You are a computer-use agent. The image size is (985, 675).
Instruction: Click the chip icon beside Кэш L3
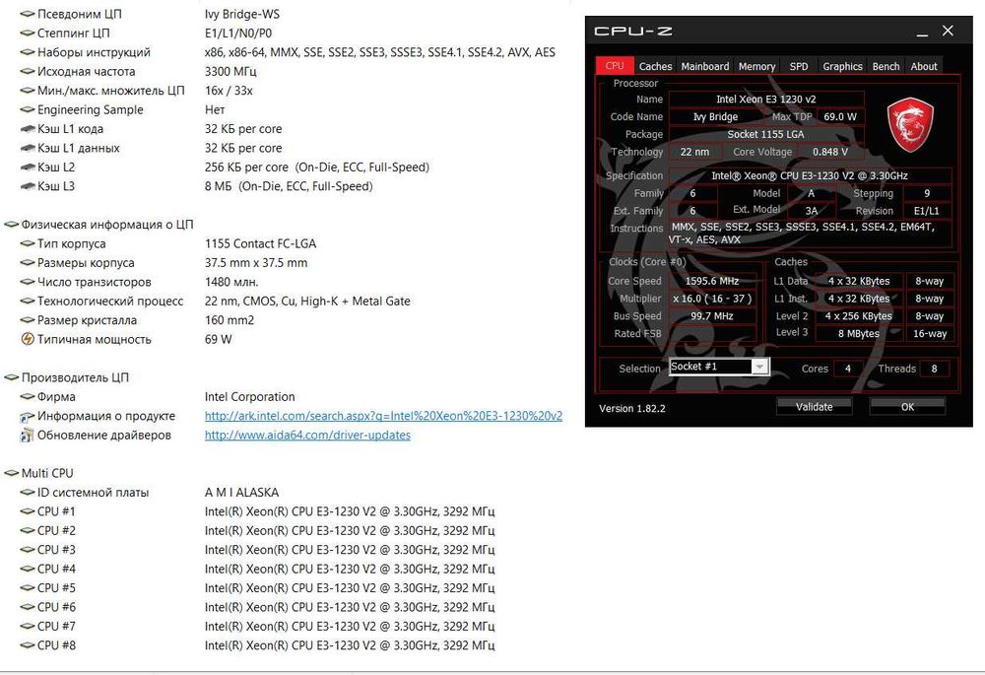[28, 186]
